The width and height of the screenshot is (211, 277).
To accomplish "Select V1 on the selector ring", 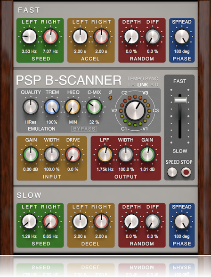I will click(145, 129).
